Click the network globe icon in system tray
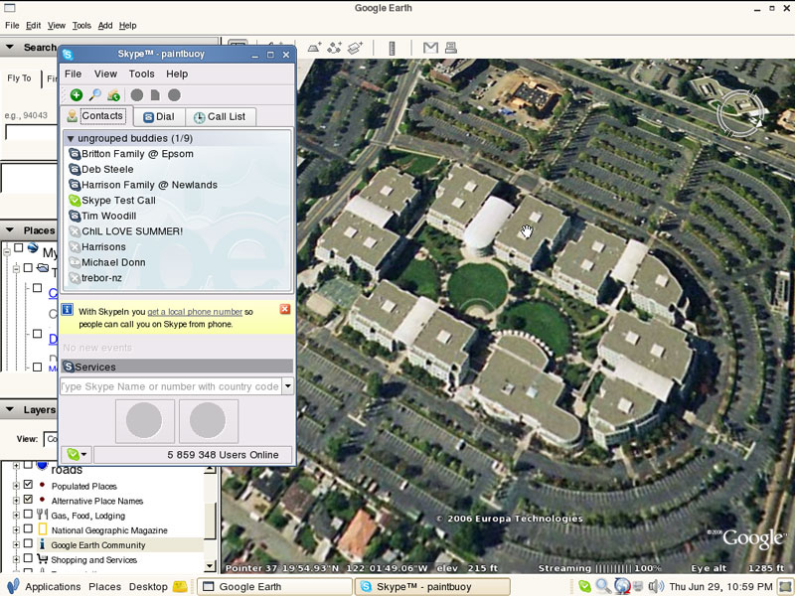795x596 pixels. 622,586
